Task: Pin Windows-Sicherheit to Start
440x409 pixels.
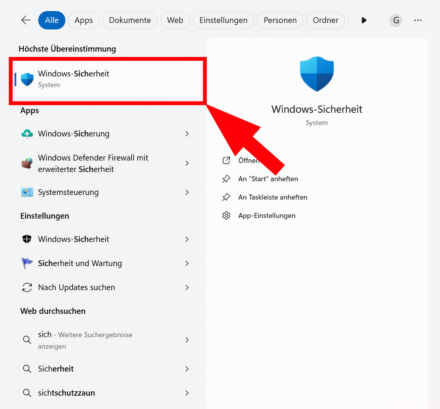Action: (268, 179)
